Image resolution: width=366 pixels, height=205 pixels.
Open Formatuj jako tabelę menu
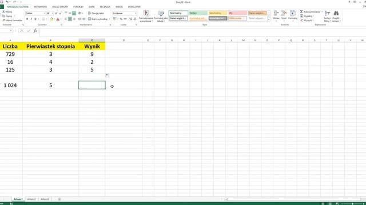coord(161,17)
